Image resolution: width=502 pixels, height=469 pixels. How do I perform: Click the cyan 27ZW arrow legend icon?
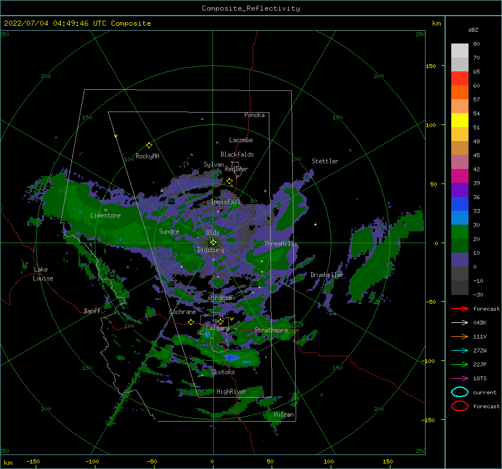point(460,351)
